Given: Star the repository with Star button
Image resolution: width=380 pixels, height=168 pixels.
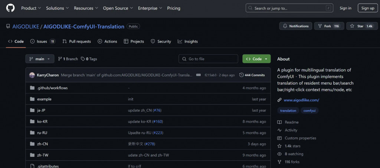Looking at the screenshot, I should point(362,26).
